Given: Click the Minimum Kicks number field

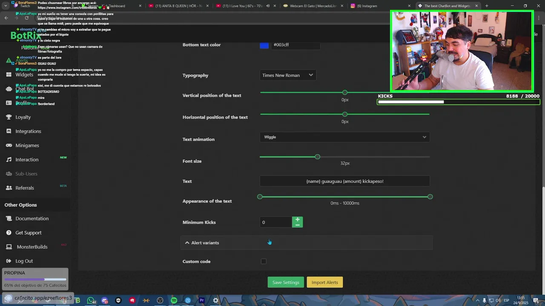Looking at the screenshot, I should [x=275, y=222].
